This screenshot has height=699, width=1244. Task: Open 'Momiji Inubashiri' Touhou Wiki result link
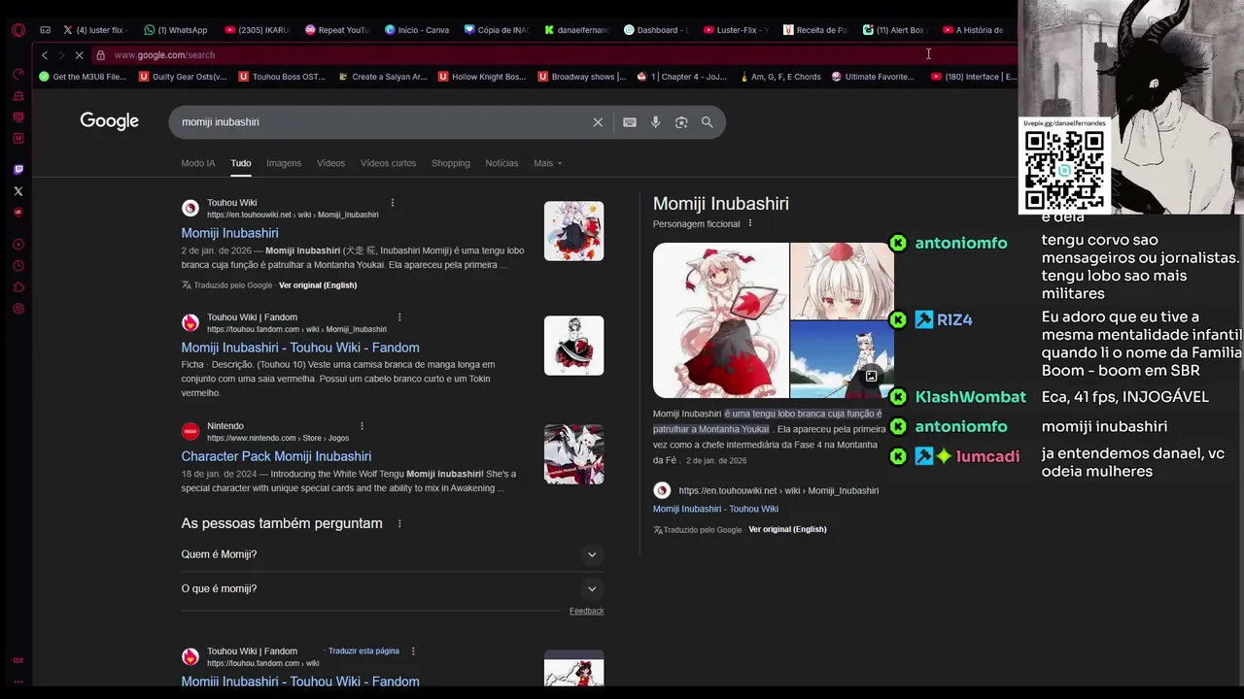(x=229, y=233)
